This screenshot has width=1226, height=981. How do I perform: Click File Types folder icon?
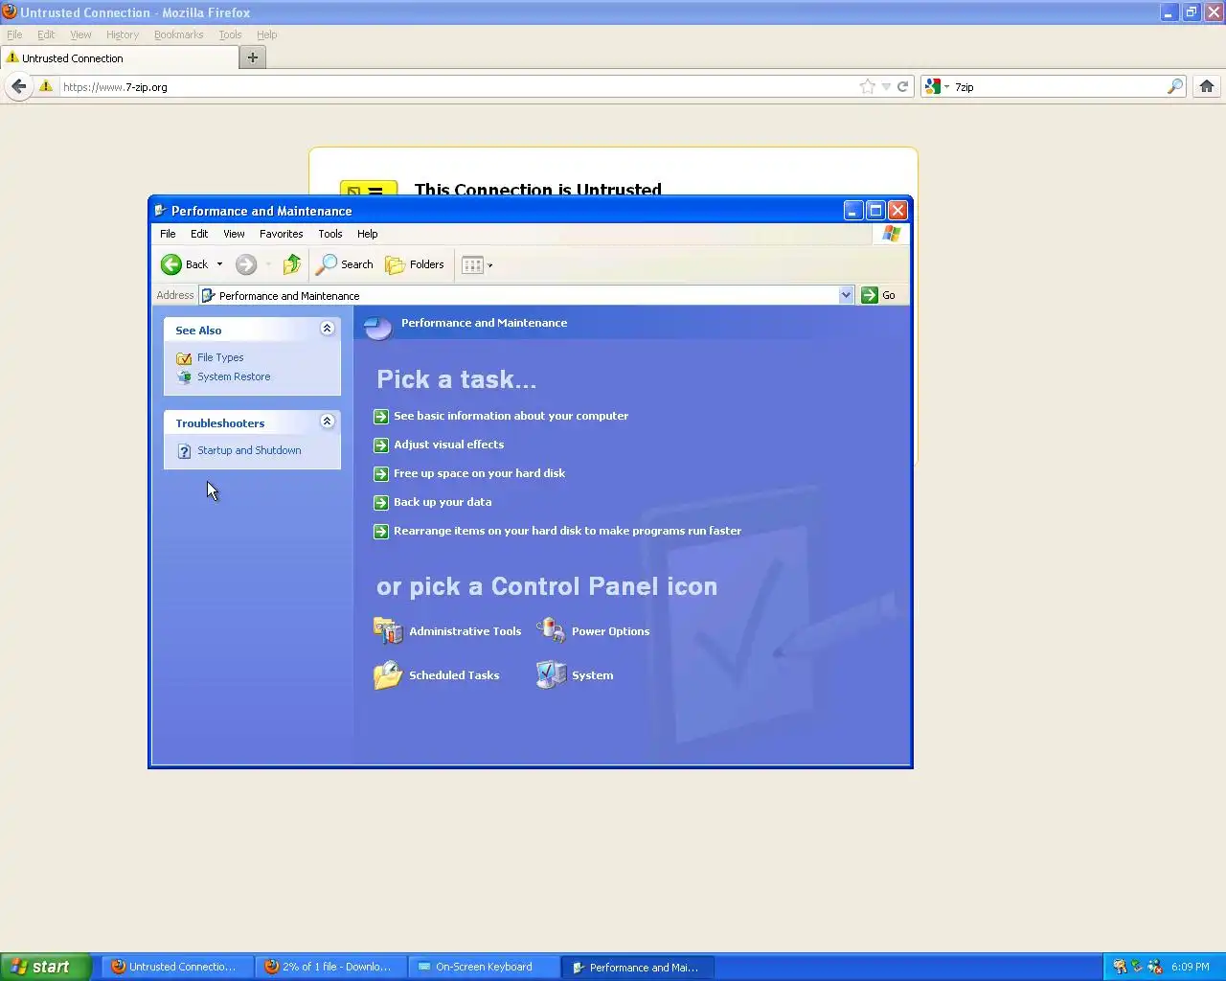tap(184, 358)
